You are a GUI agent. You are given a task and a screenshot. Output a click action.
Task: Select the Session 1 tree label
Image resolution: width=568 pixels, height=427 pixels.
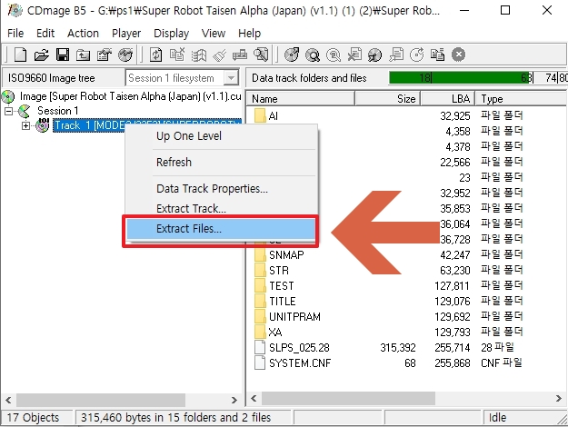[x=57, y=111]
